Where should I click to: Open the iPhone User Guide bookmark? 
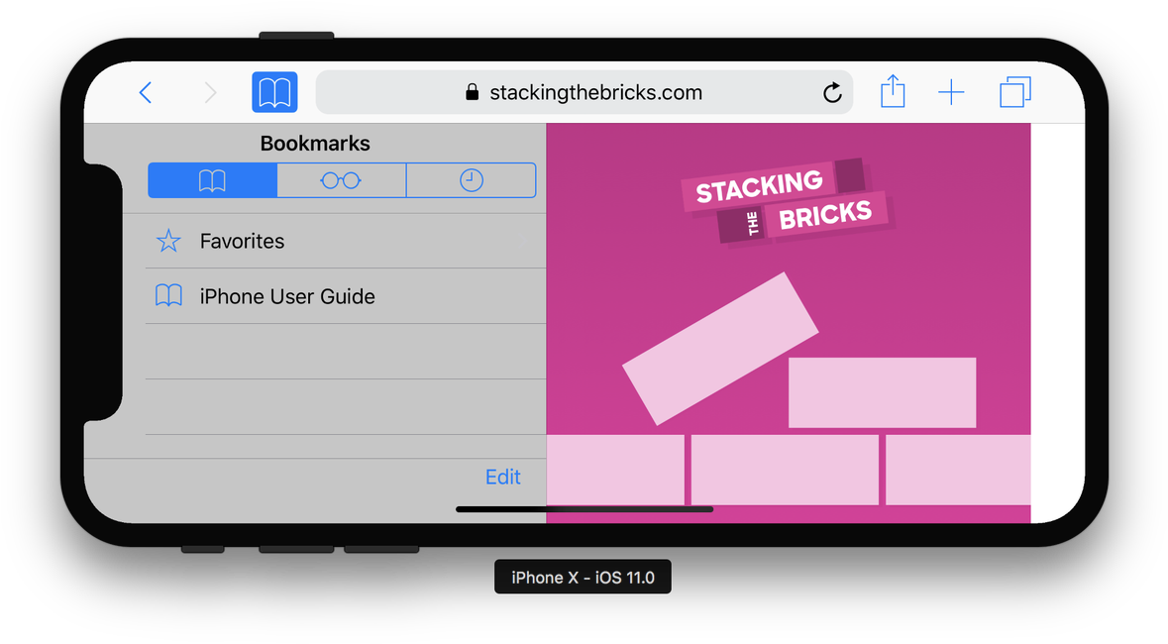(x=287, y=296)
